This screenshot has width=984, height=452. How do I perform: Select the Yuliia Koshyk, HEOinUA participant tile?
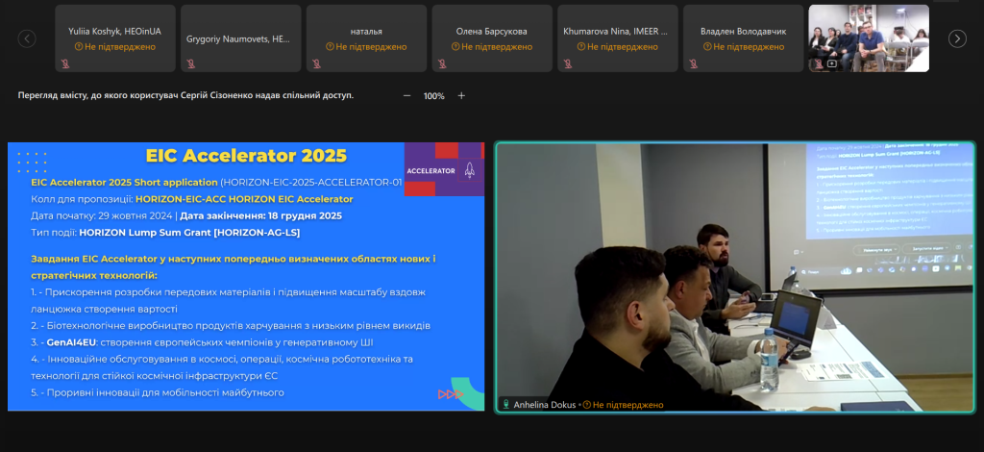(x=115, y=38)
